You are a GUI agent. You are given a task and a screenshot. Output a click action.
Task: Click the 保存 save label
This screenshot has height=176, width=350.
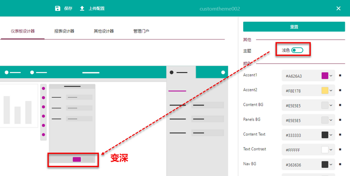[68, 8]
